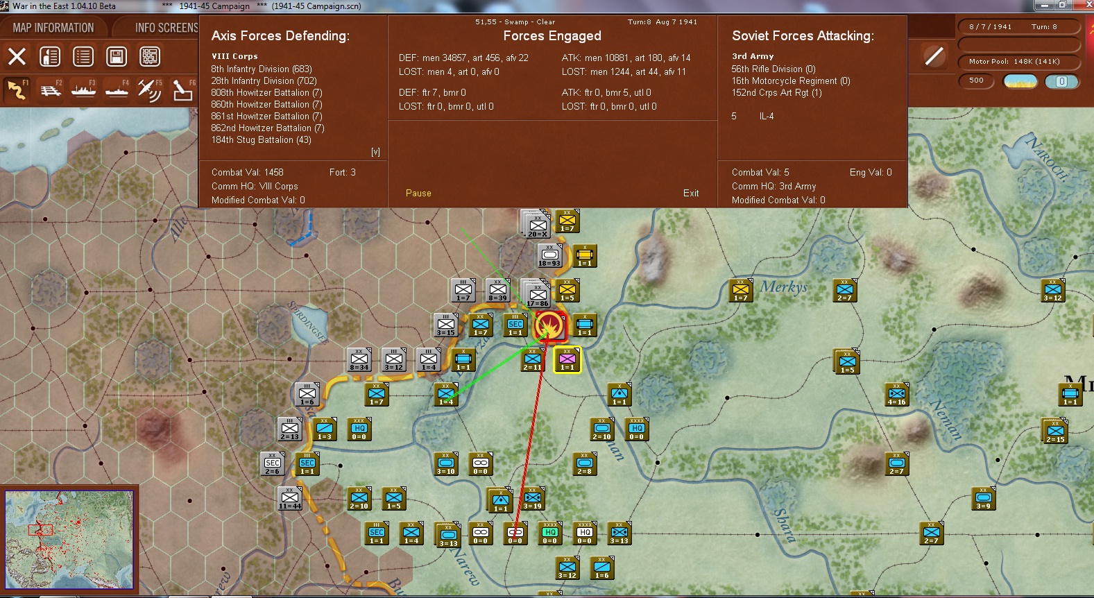Expand Axis defending units list with [v]
This screenshot has width=1094, height=598.
(x=375, y=152)
